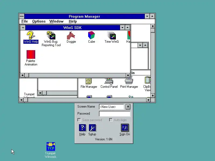This screenshot has width=215, height=161.
Task: Open the File menu
Action: 25,21
